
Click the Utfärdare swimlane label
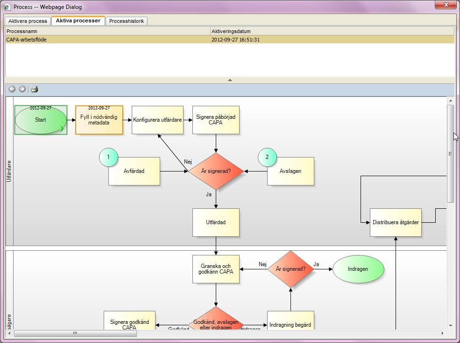9,171
